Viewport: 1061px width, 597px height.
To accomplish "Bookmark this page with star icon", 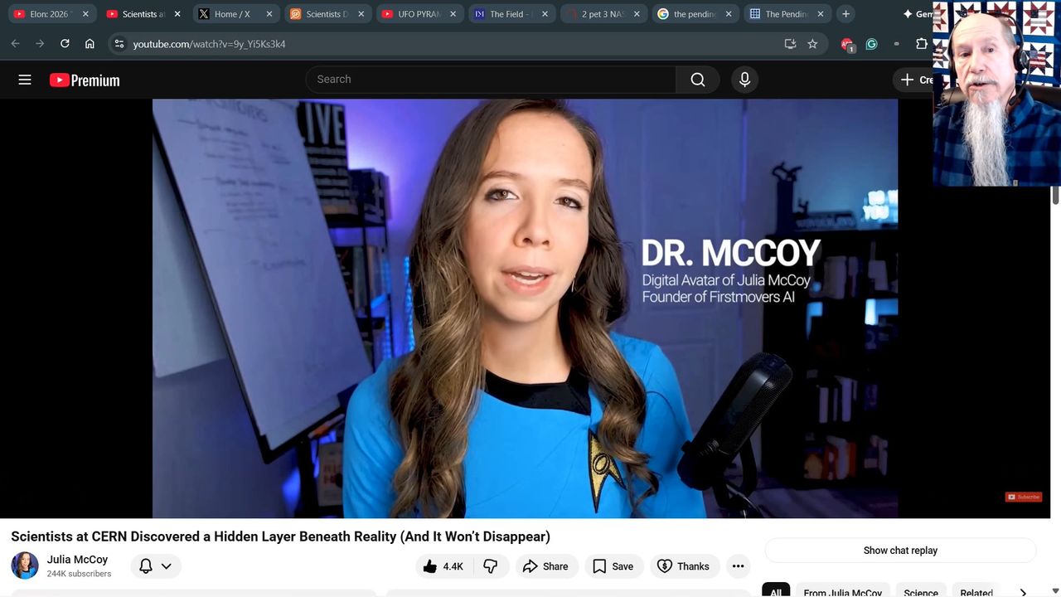I will click(x=812, y=44).
